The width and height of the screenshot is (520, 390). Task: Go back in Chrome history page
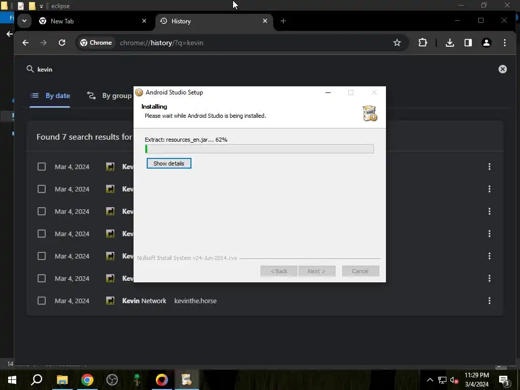pyautogui.click(x=25, y=43)
